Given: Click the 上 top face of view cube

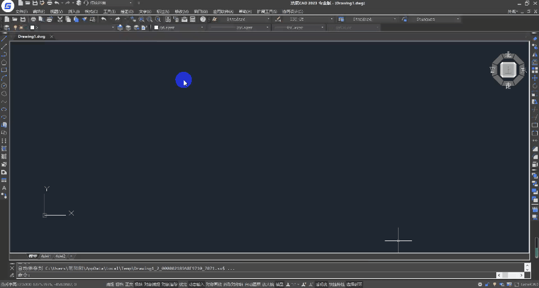Looking at the screenshot, I should pos(508,70).
